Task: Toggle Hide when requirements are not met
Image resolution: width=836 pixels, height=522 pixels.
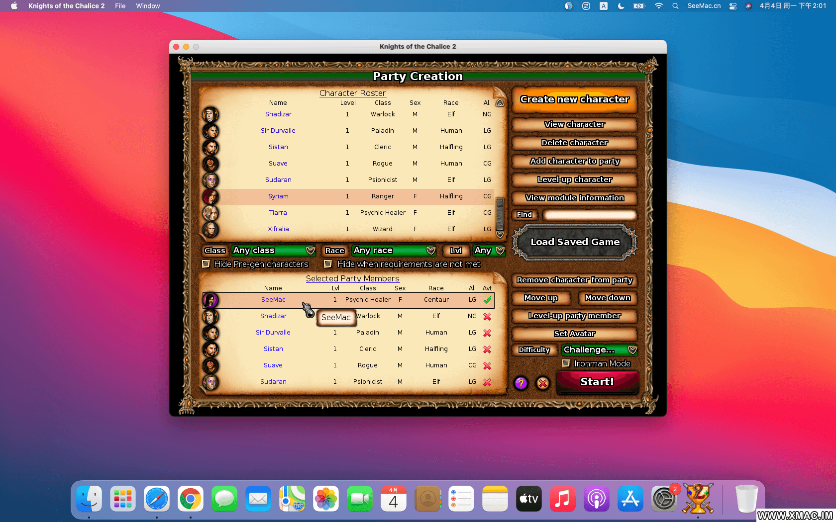Action: (327, 264)
